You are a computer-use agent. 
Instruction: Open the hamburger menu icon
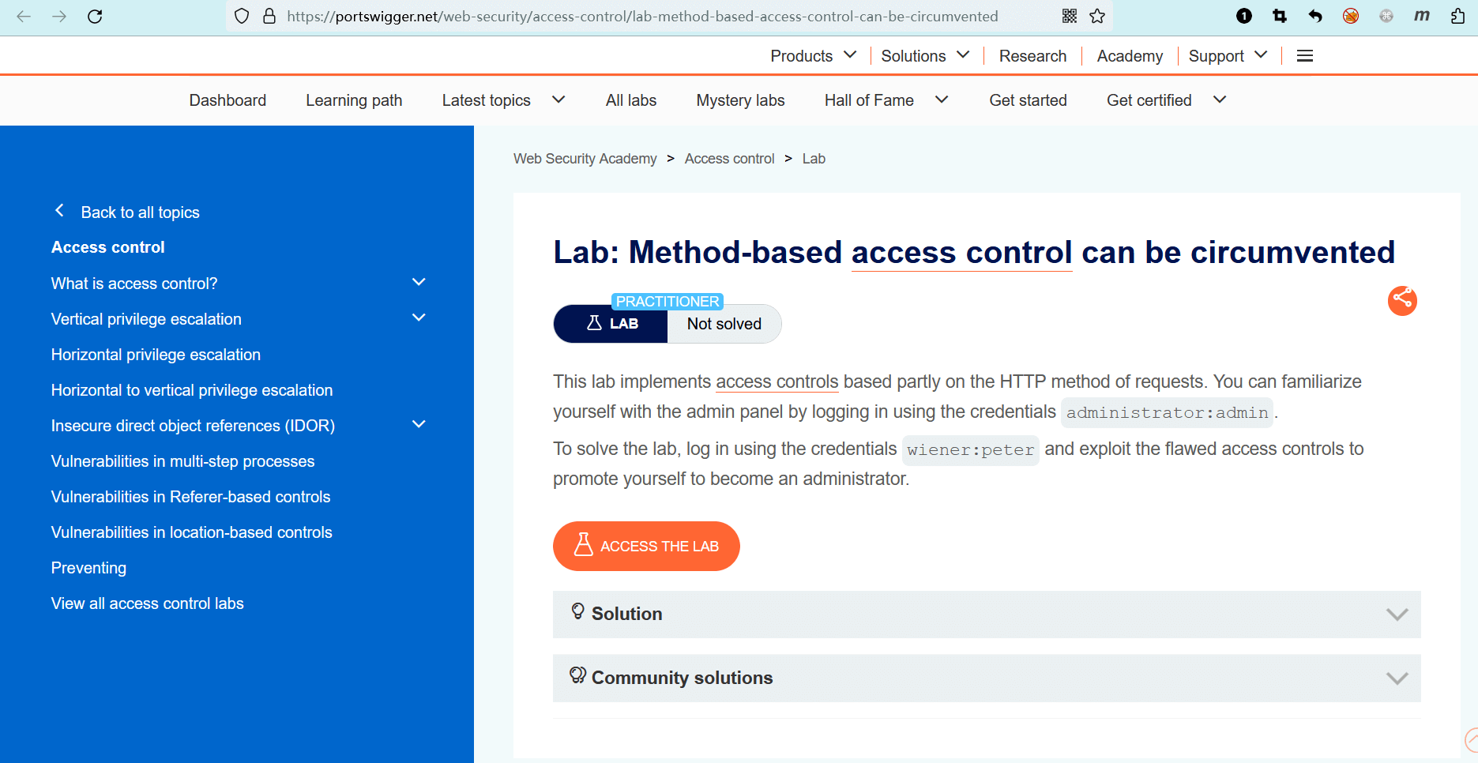[1305, 56]
